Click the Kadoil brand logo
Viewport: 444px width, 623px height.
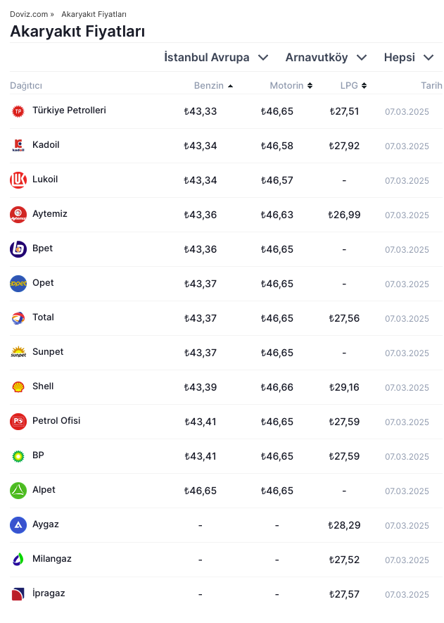click(18, 146)
